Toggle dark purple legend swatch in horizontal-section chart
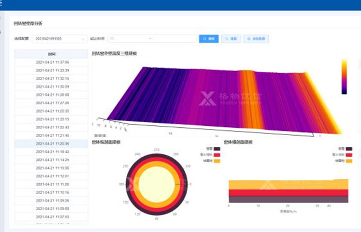361x232 pixels. point(349,148)
